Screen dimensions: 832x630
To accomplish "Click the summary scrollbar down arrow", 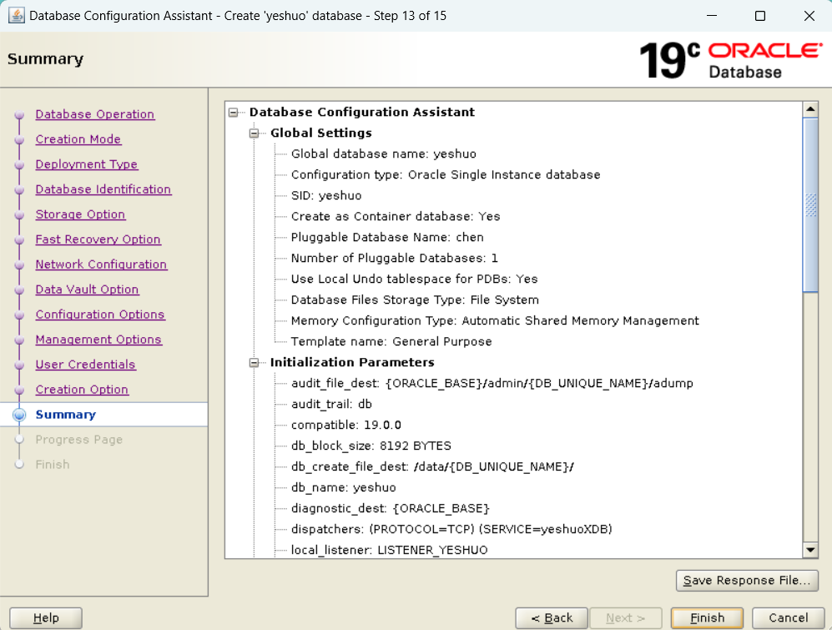I will point(810,550).
